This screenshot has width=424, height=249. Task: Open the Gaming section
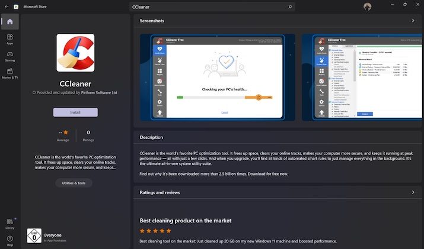pos(10,56)
